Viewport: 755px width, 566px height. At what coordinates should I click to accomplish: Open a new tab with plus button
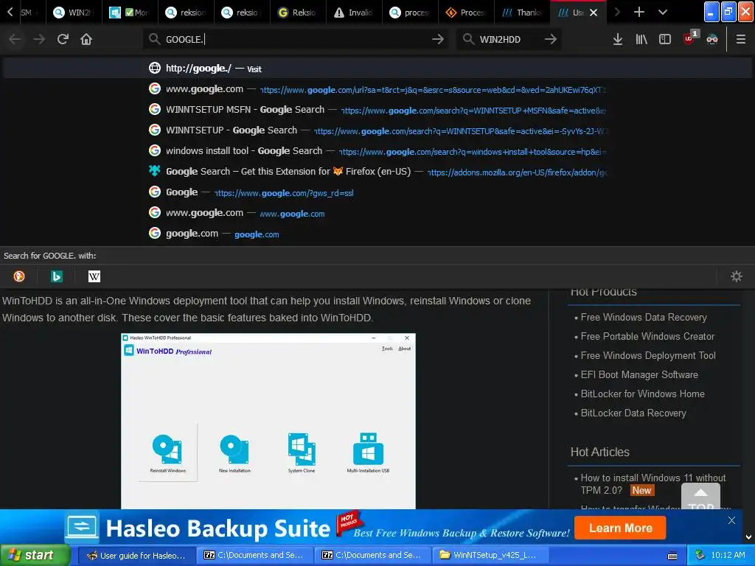[639, 12]
